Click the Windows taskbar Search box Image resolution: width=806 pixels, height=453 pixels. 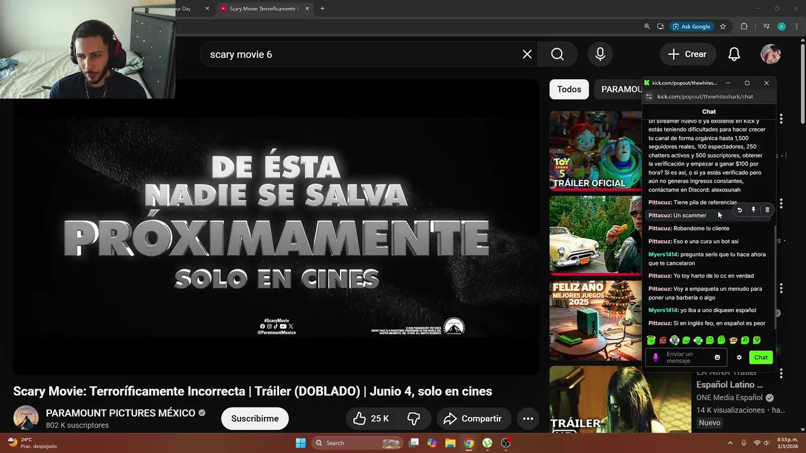(358, 443)
